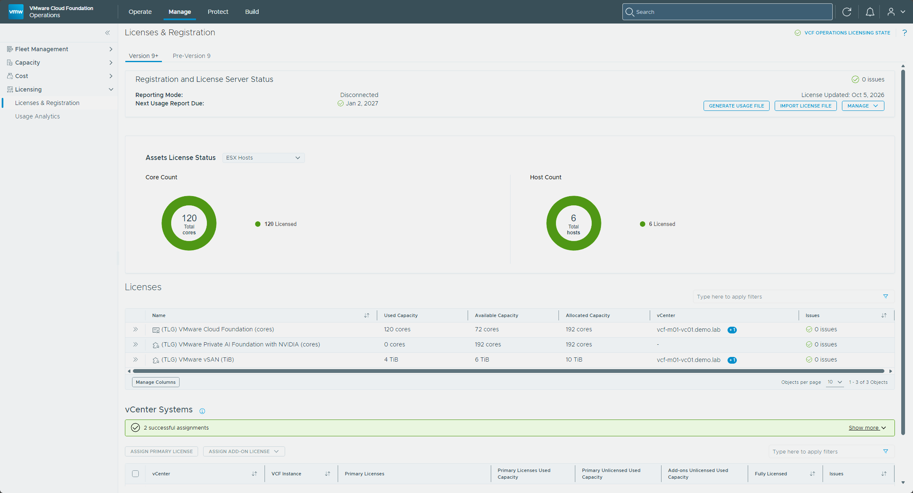Click Show more in assignments banner
Screen dimensions: 913x493
867,428
